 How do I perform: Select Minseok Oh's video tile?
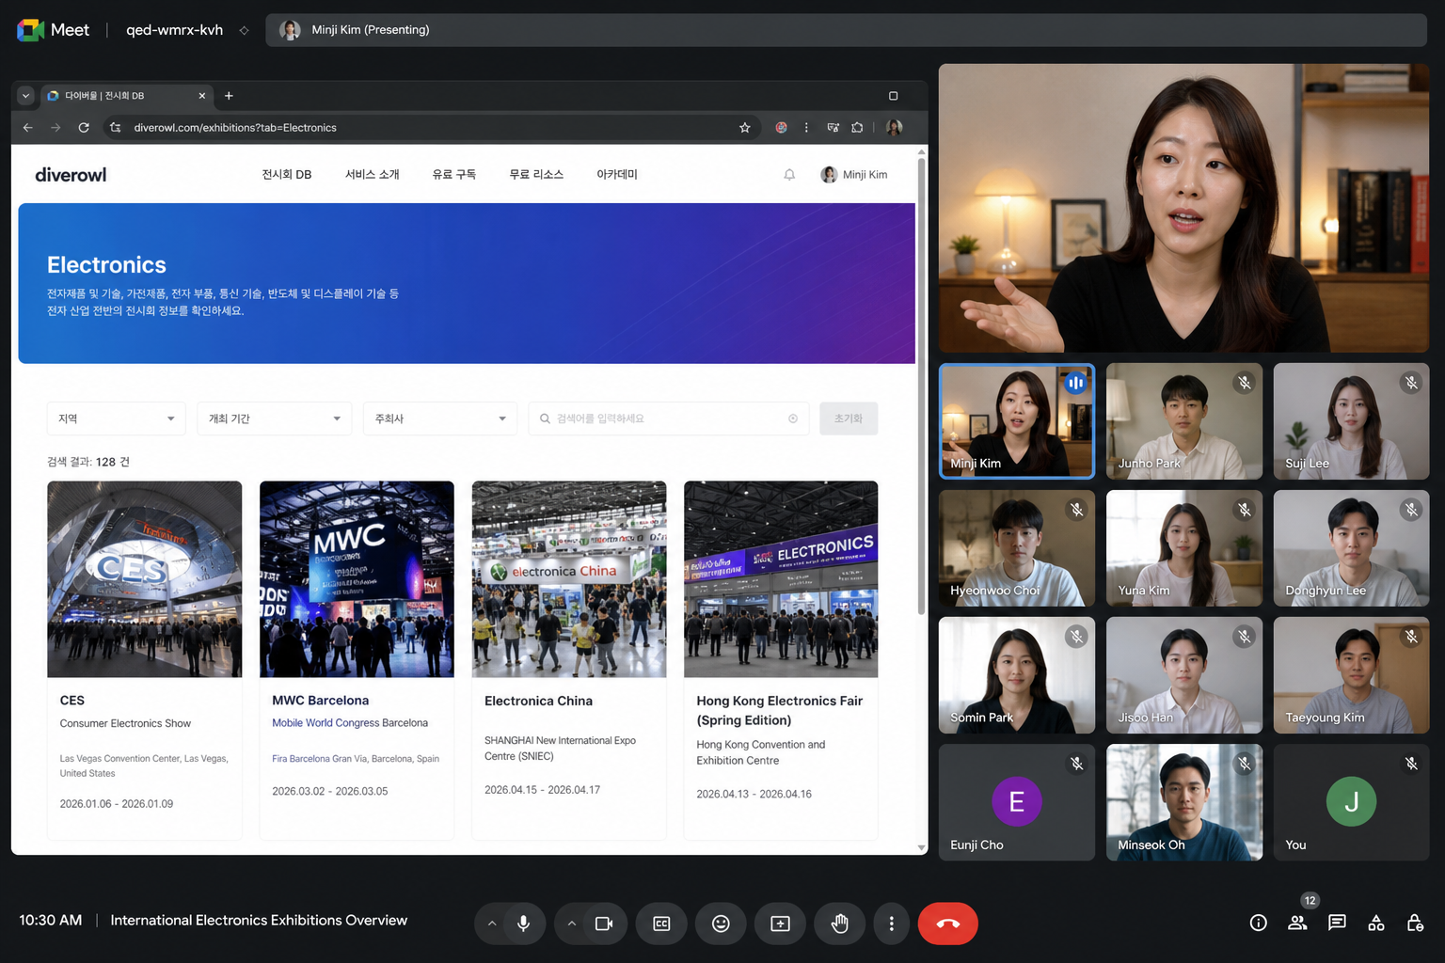click(x=1183, y=802)
